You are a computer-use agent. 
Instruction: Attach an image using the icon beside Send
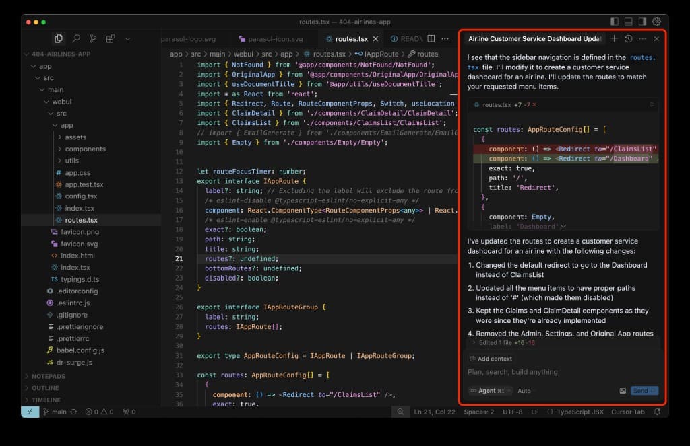pos(623,391)
